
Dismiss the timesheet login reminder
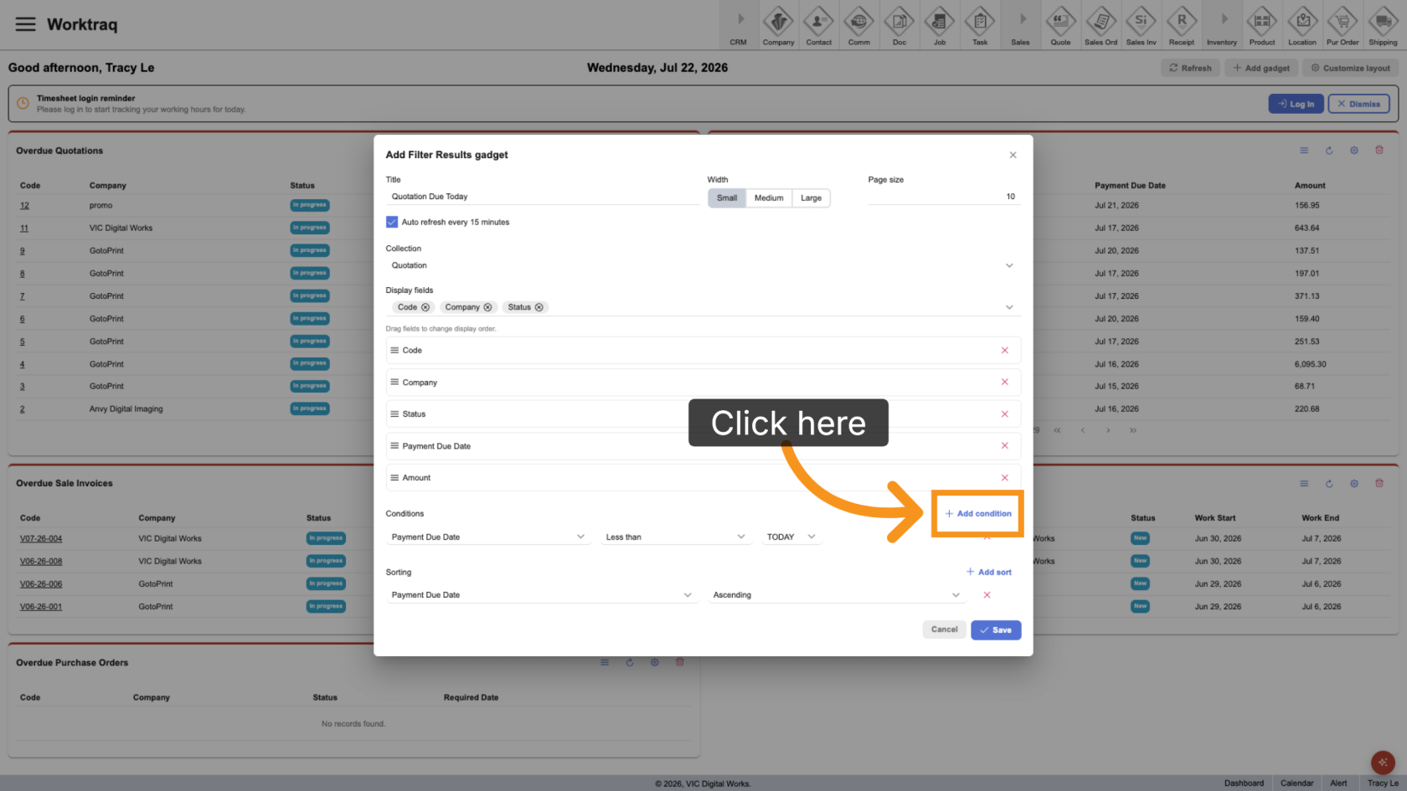point(1358,104)
